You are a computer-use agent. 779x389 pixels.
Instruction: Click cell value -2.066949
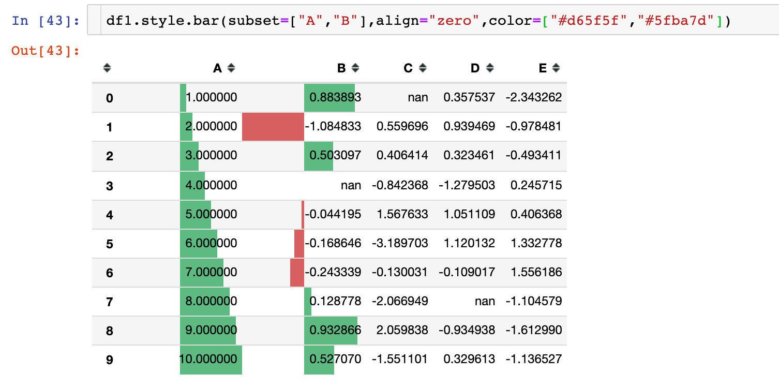click(x=400, y=301)
